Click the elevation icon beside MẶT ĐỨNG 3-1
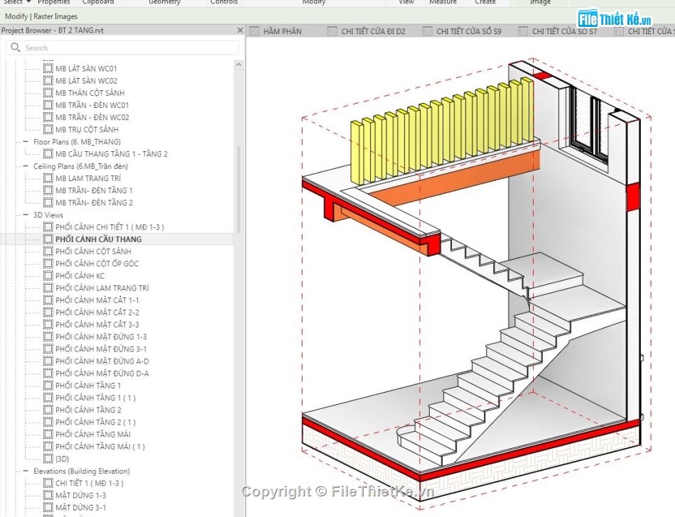 [48, 507]
